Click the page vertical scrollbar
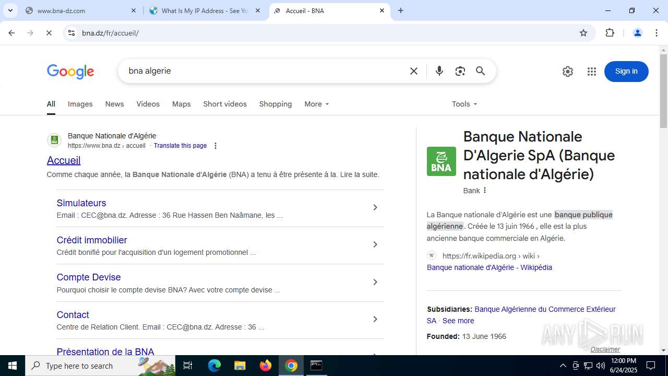Screen dimensions: 668x376 pos(663,91)
